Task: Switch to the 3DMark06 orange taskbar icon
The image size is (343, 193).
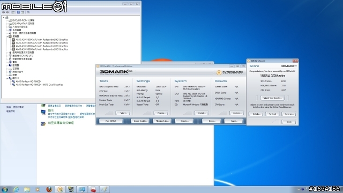Action: (60, 189)
